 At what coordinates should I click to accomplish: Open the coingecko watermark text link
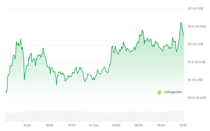tap(173, 92)
